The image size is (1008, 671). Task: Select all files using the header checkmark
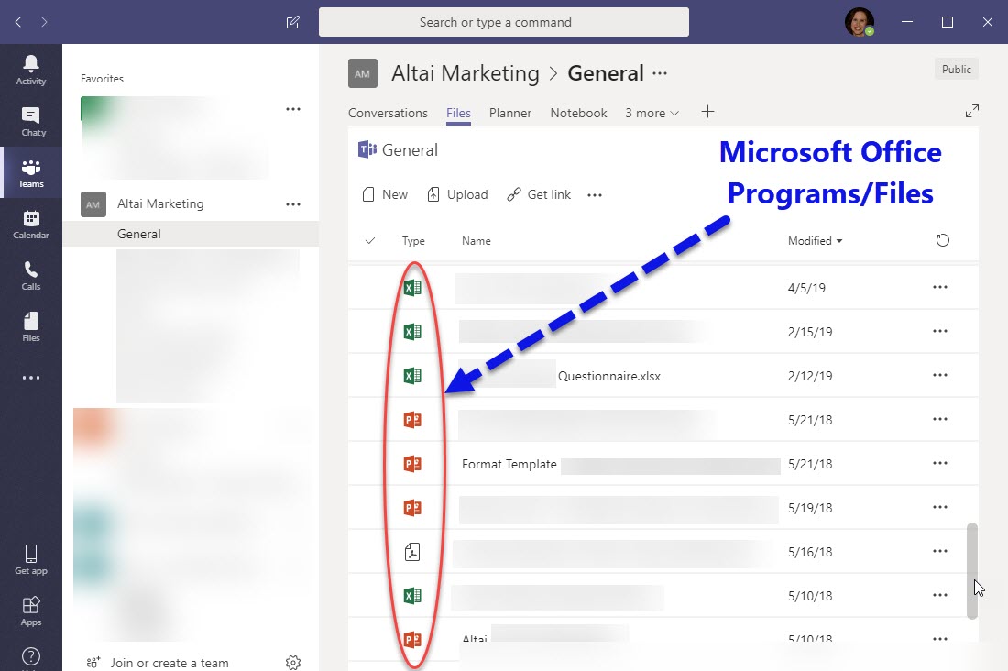click(369, 240)
